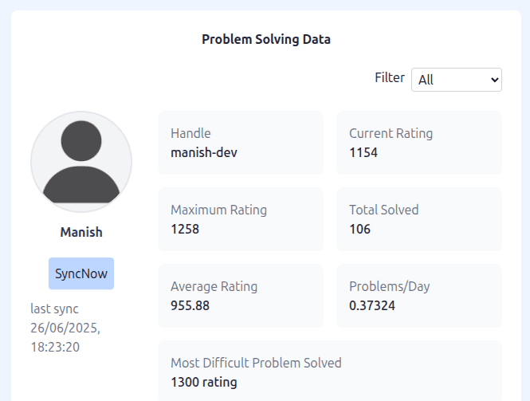Click the manish-dev handle value
The width and height of the screenshot is (530, 401).
pyautogui.click(x=204, y=152)
